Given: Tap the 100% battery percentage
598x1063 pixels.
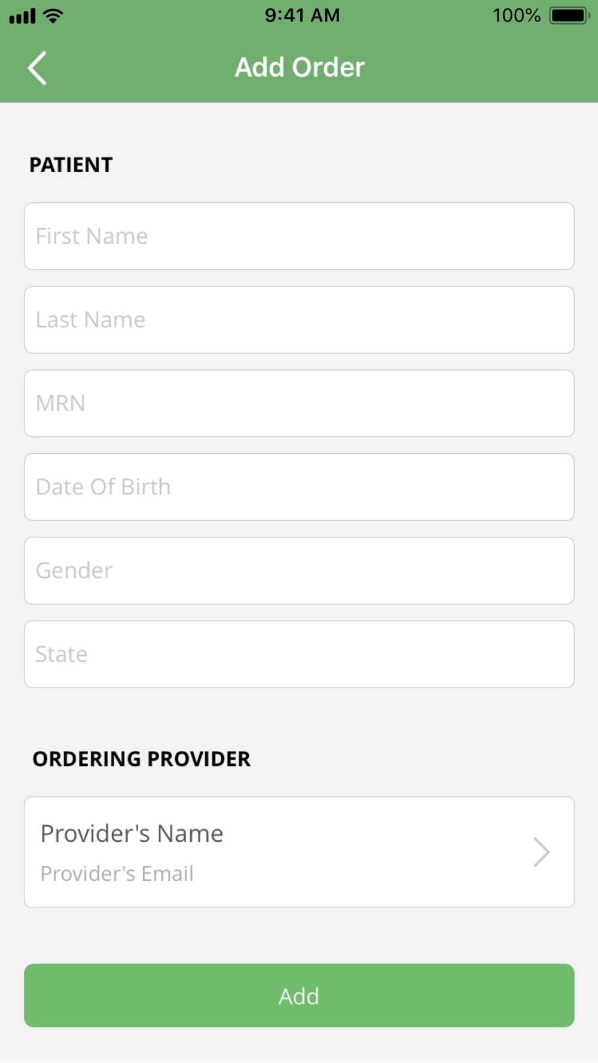Looking at the screenshot, I should point(516,16).
